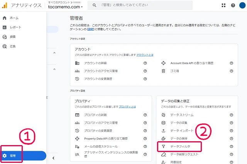The image size is (247, 164).
Task: Open データ削除リクエスト
Action: pyautogui.click(x=184, y=154)
